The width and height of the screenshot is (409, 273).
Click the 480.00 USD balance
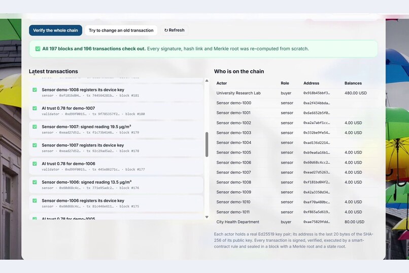(x=356, y=93)
